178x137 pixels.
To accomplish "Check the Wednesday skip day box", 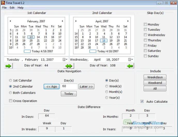I will (x=145, y=35).
